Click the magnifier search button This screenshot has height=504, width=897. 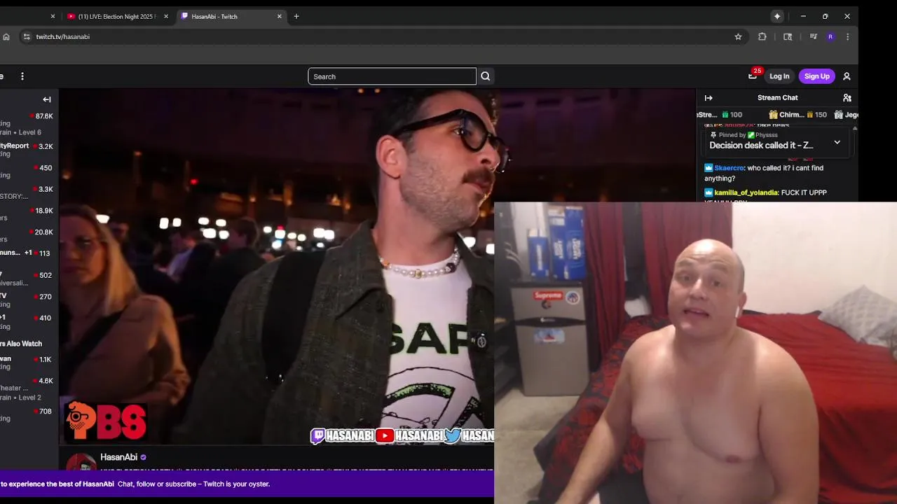coord(486,76)
